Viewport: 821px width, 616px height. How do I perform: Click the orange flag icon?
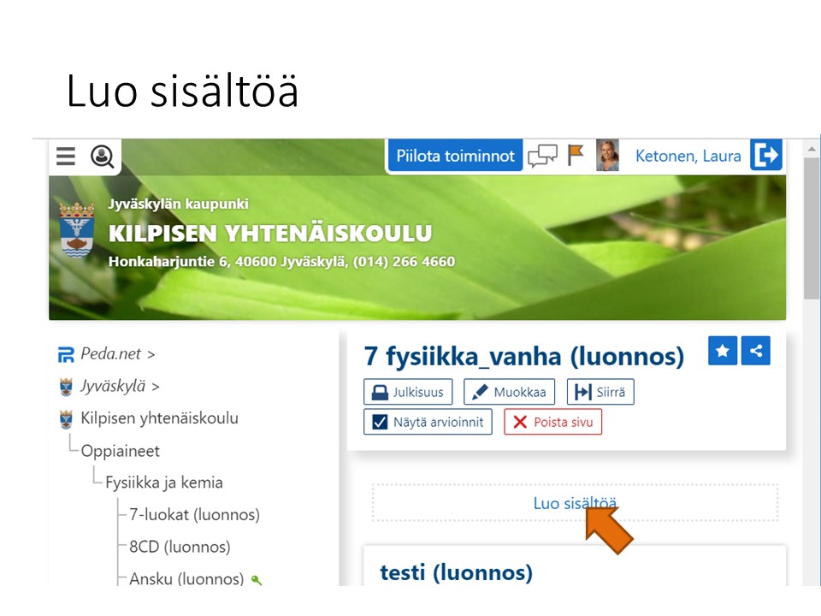576,155
